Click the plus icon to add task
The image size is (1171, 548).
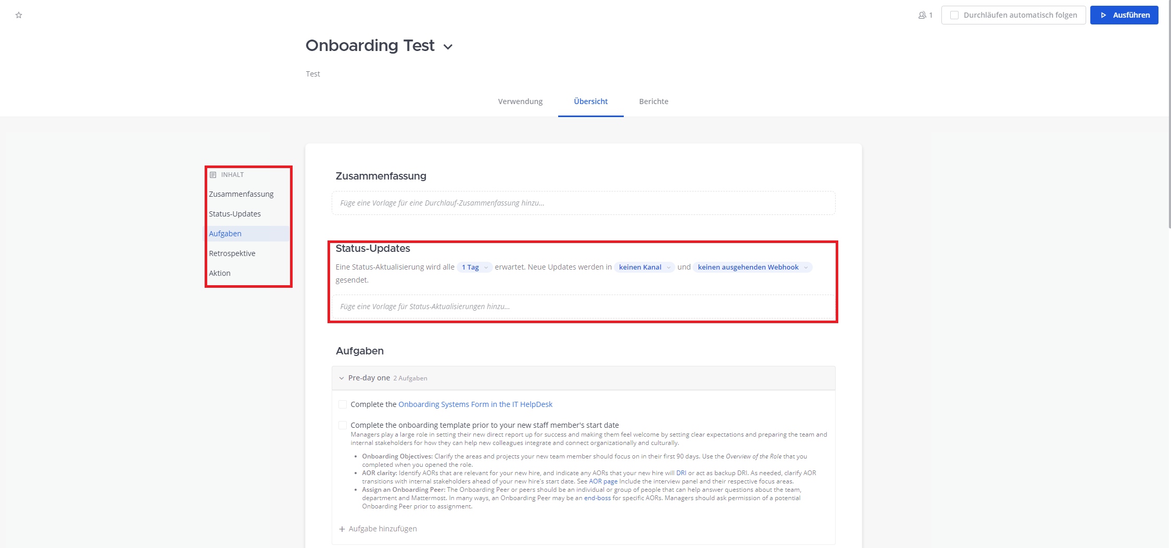pyautogui.click(x=342, y=529)
